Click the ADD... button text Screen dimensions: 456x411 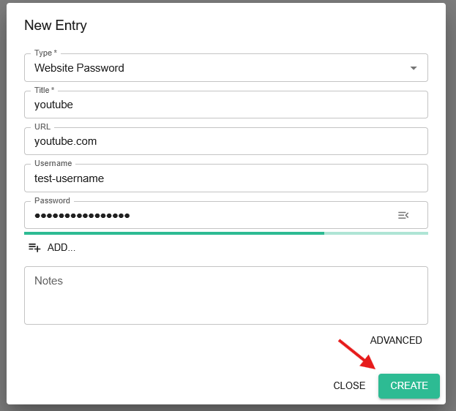[61, 248]
